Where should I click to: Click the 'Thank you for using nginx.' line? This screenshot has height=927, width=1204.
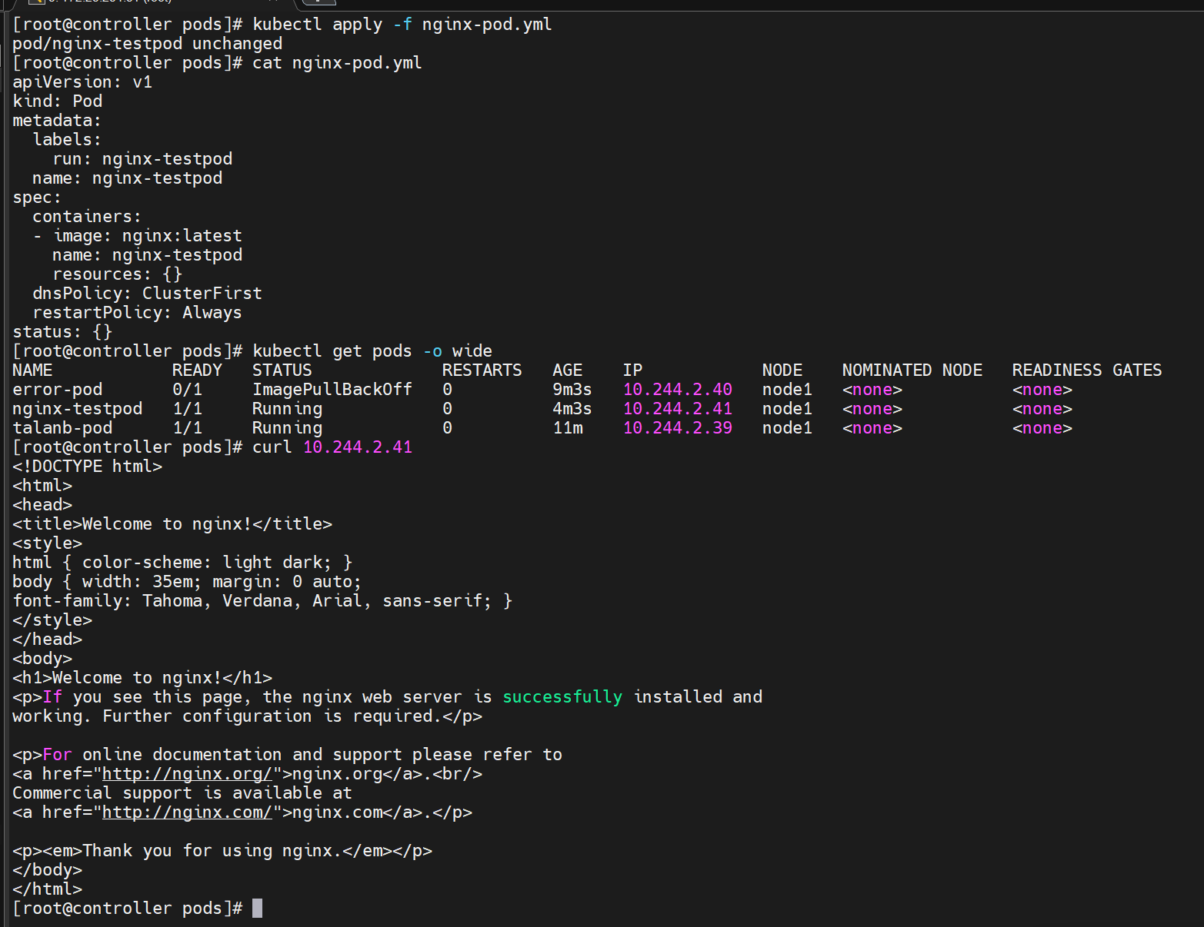[222, 851]
